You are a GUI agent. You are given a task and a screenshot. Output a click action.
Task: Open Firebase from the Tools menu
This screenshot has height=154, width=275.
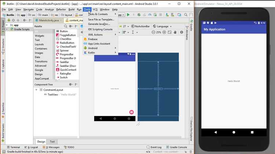pyautogui.click(x=93, y=39)
